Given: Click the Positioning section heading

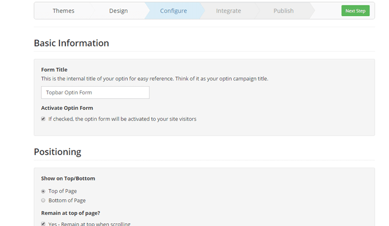Looking at the screenshot, I should [x=57, y=152].
